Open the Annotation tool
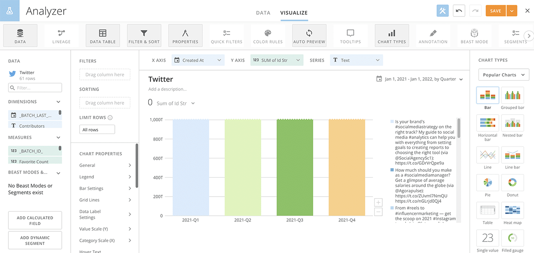This screenshot has height=253, width=534. 433,36
